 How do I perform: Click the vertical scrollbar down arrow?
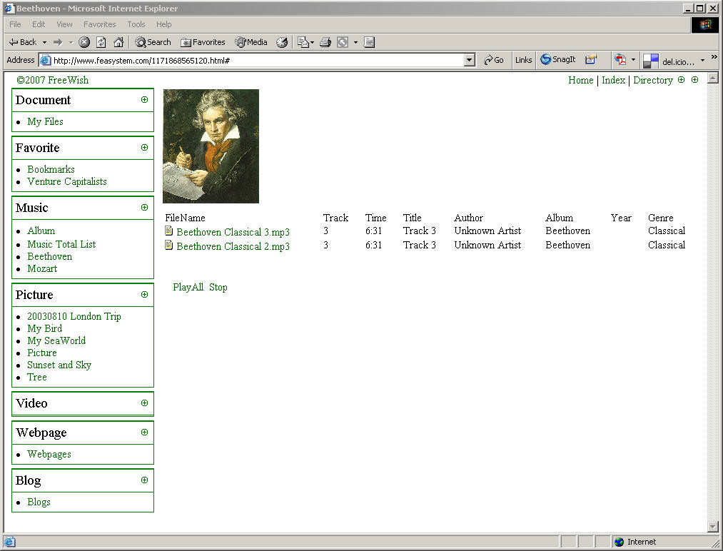(712, 526)
